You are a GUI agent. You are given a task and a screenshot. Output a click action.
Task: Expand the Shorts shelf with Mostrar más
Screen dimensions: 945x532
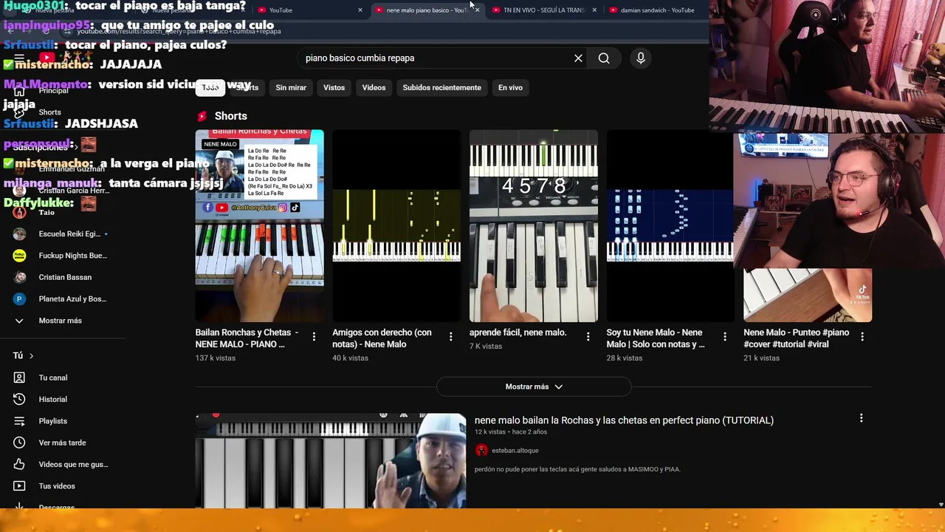coord(534,386)
